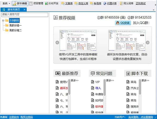Click the 免费版 status bar label
Viewport: 157px width, 119px height.
point(4,117)
